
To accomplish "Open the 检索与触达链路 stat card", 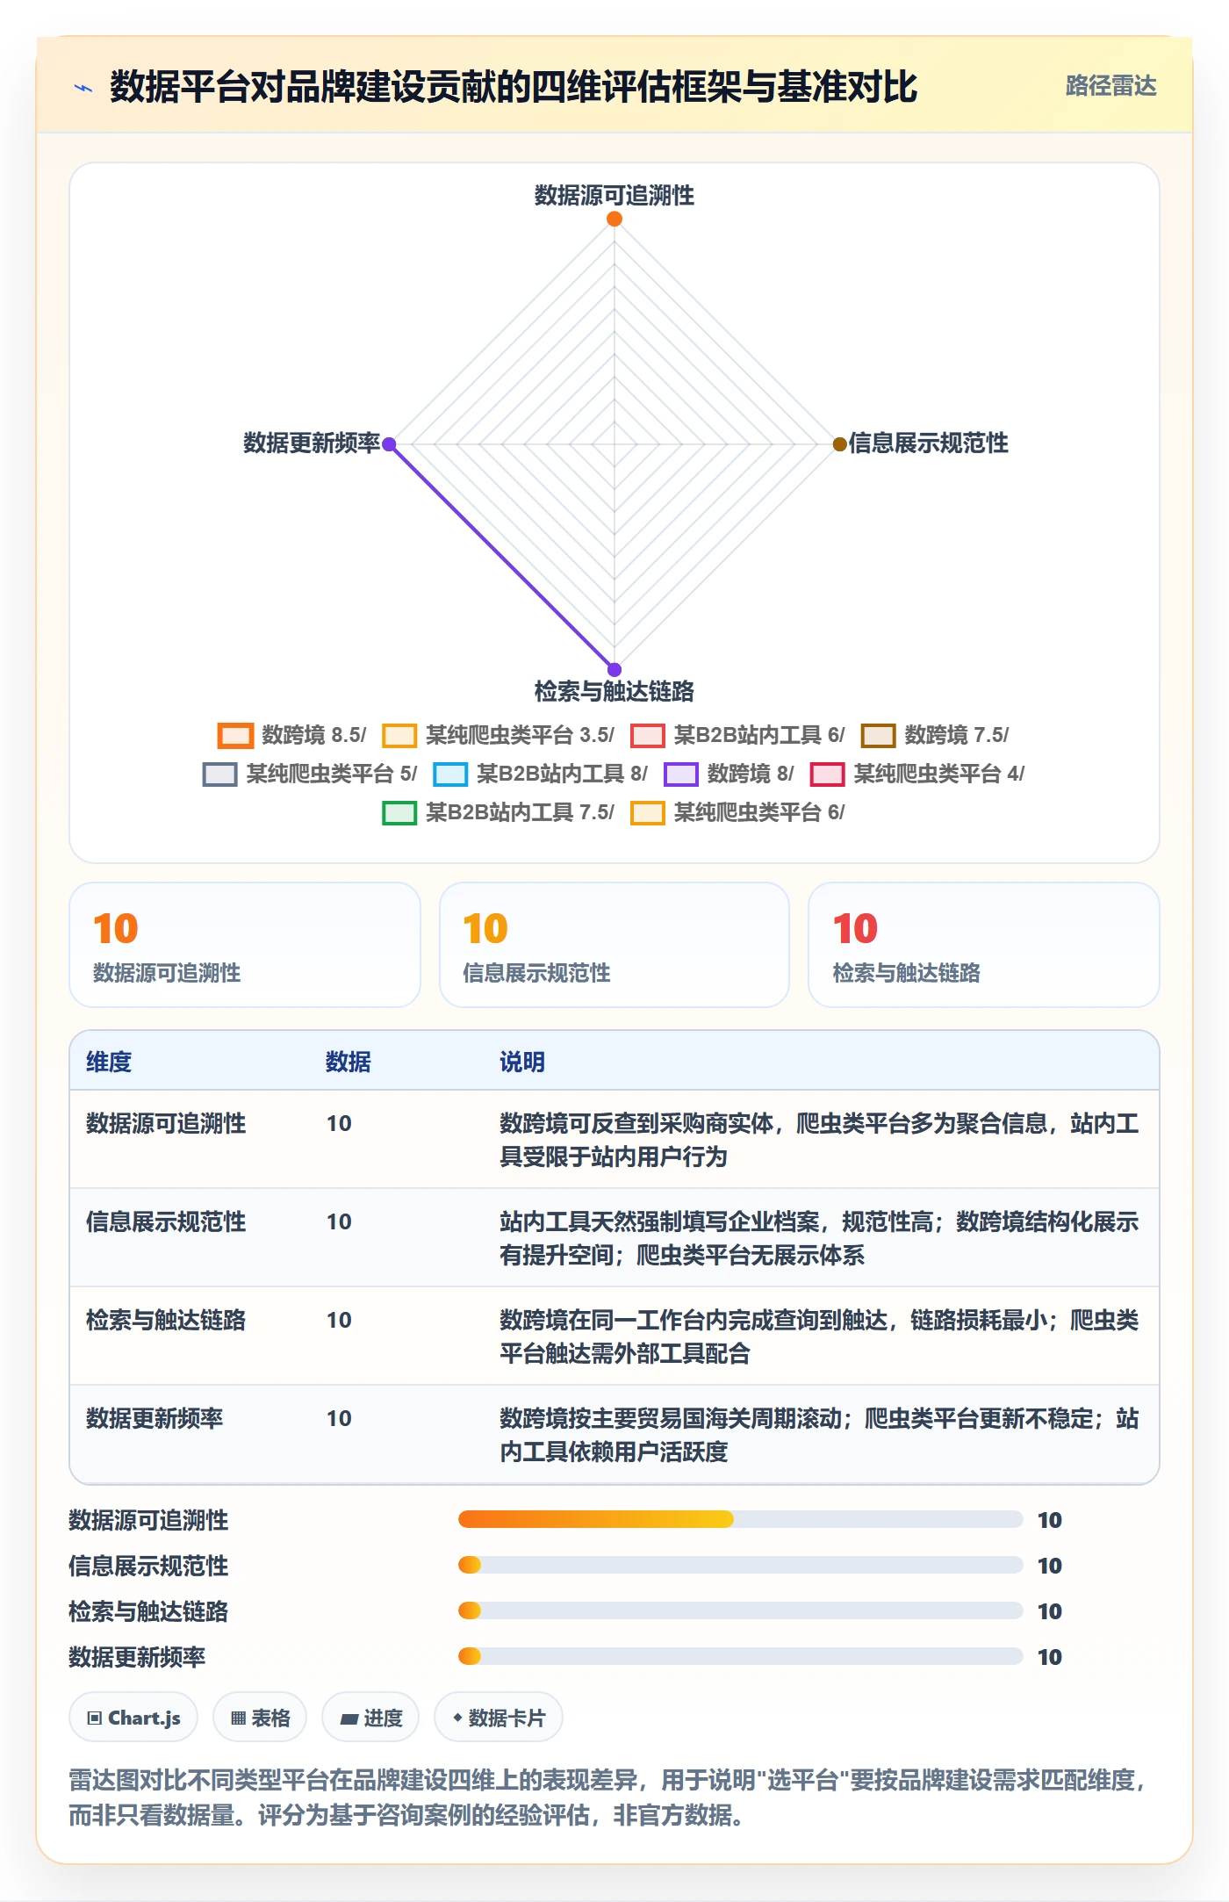I will pyautogui.click(x=984, y=945).
